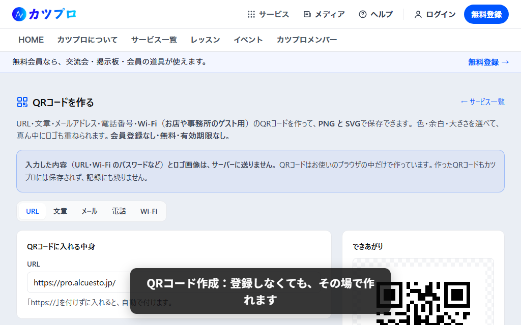This screenshot has width=521, height=325.
Task: Click the QRコードを作る heading text
Action: tap(63, 103)
